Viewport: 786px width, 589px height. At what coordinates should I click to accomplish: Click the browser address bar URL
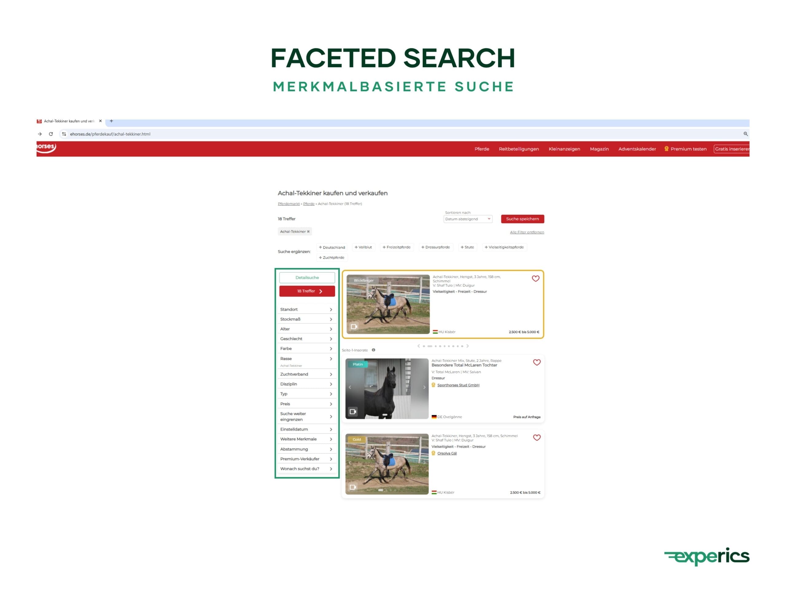point(110,134)
